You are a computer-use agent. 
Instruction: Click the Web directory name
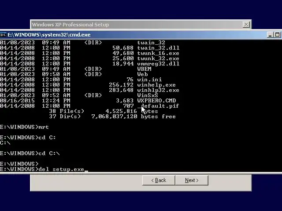pyautogui.click(x=142, y=74)
